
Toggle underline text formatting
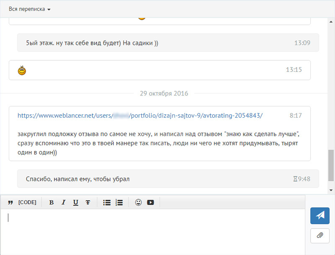pos(76,203)
